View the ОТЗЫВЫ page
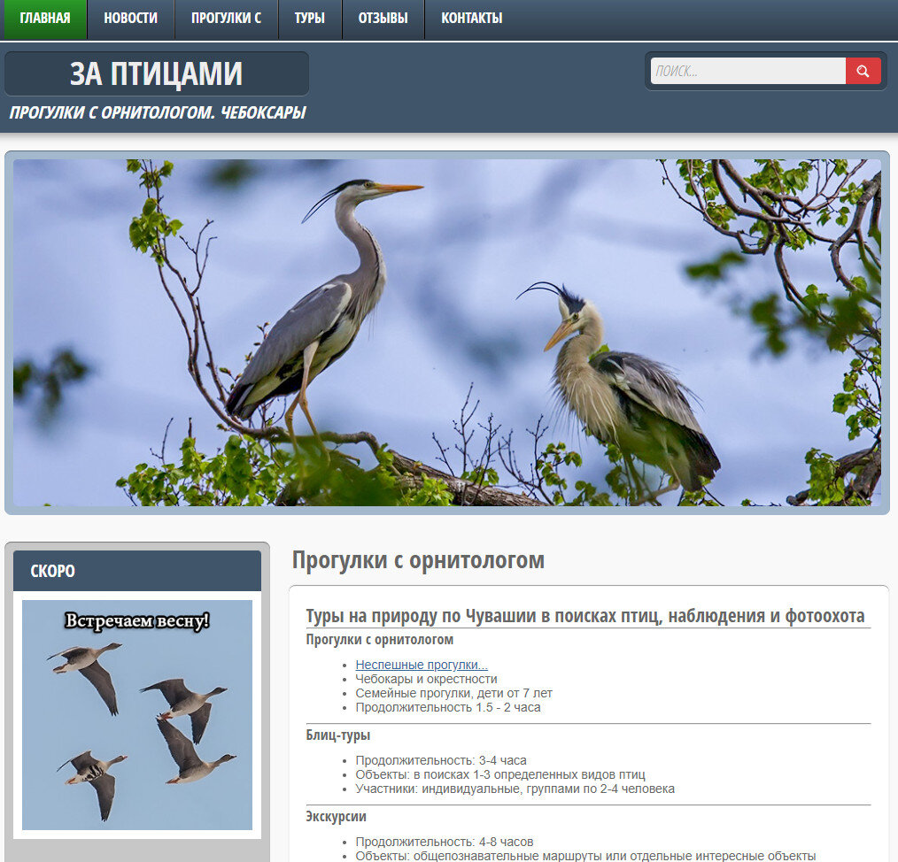898x862 pixels. [x=383, y=19]
